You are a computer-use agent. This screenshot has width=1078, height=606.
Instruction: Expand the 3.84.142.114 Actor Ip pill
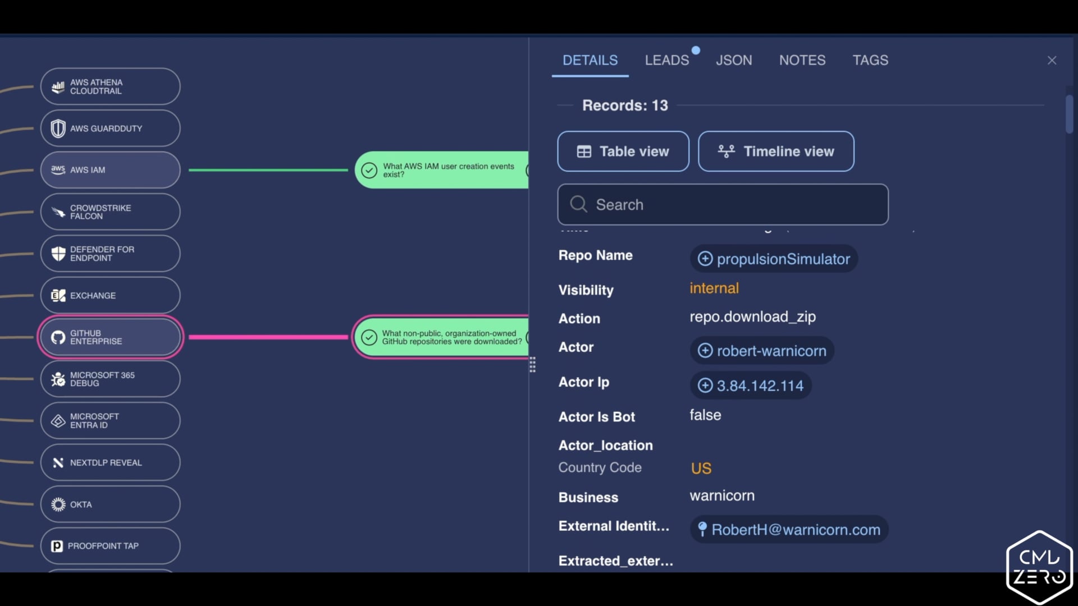click(x=705, y=385)
